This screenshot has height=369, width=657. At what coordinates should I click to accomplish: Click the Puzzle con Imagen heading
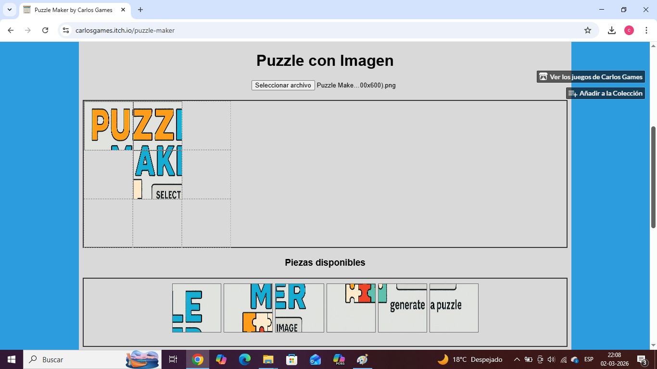click(325, 61)
